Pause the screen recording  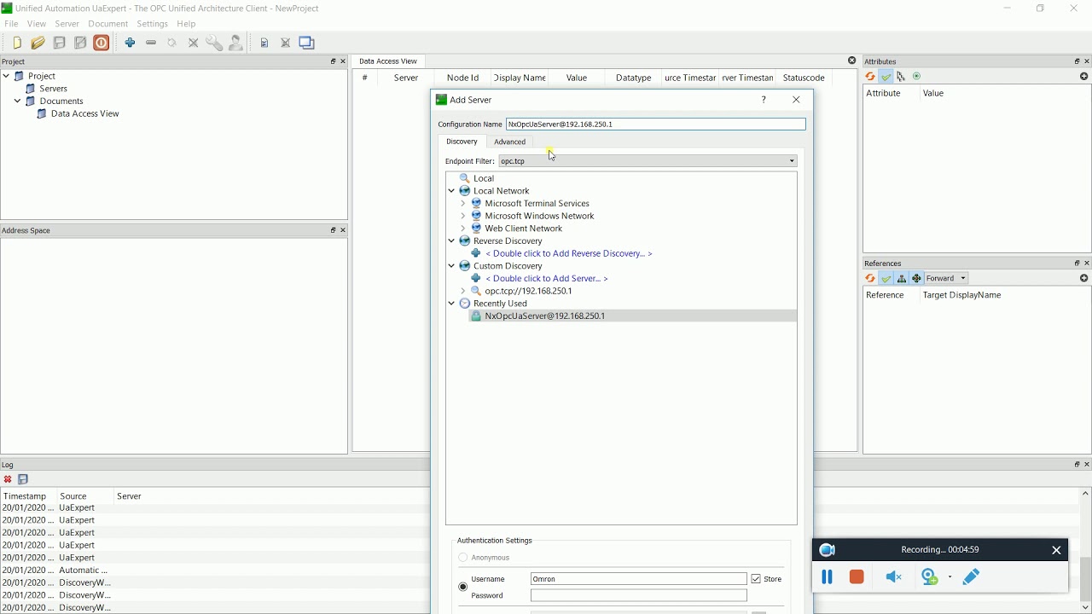(827, 577)
